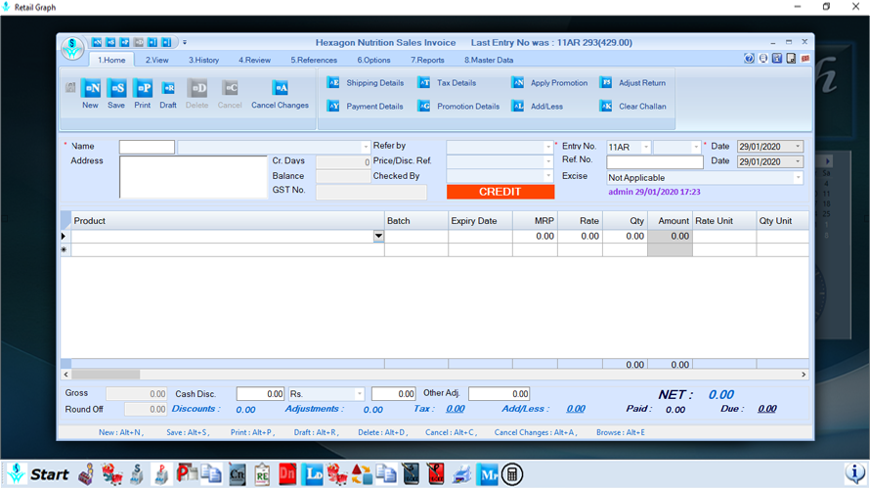The image size is (870, 489).
Task: Click the Print icon in the ribbon
Action: 143,88
